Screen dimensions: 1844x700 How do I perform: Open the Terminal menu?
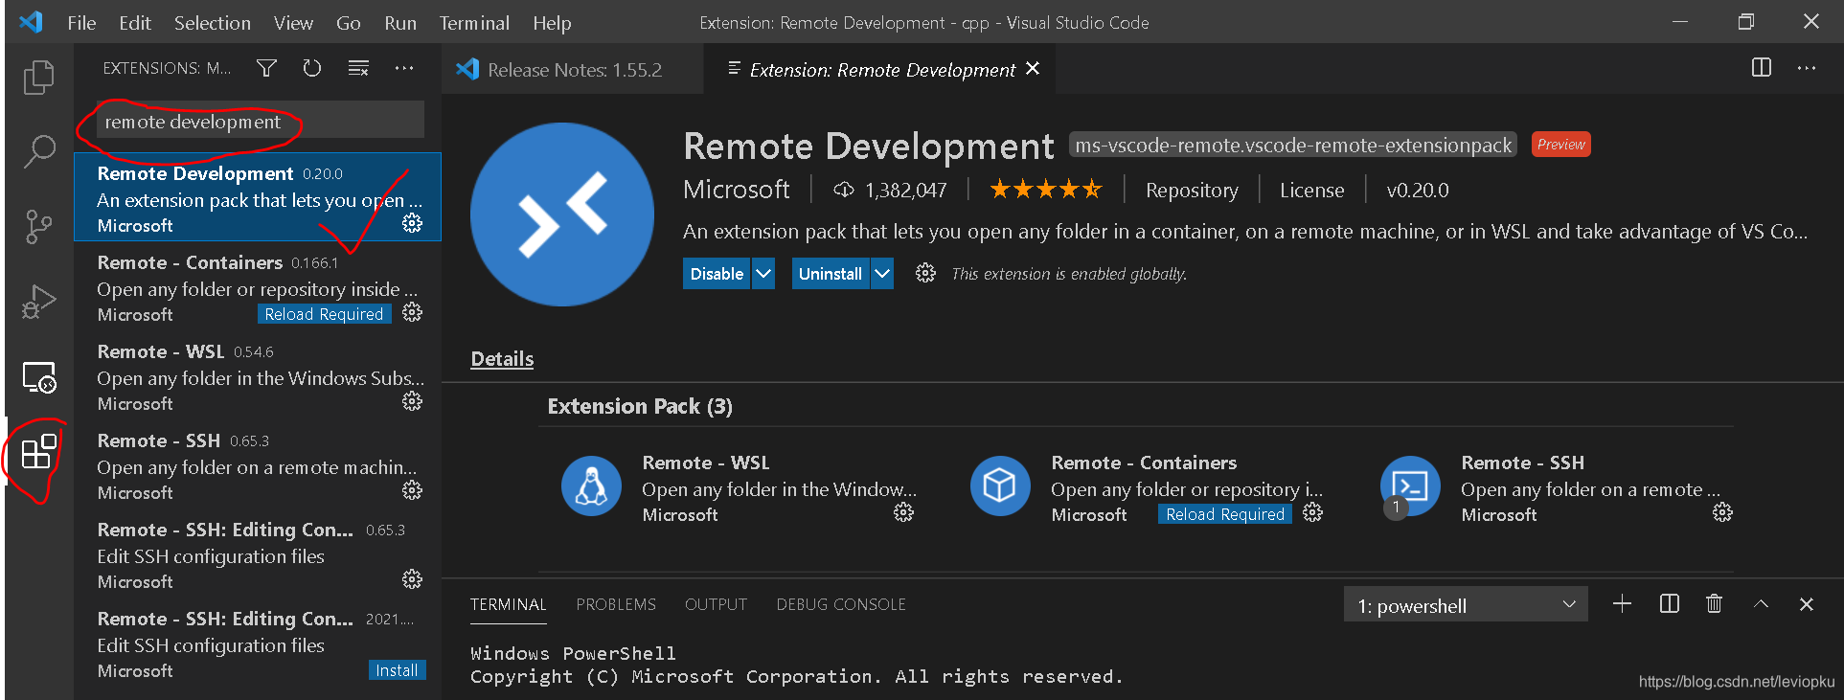pyautogui.click(x=474, y=23)
